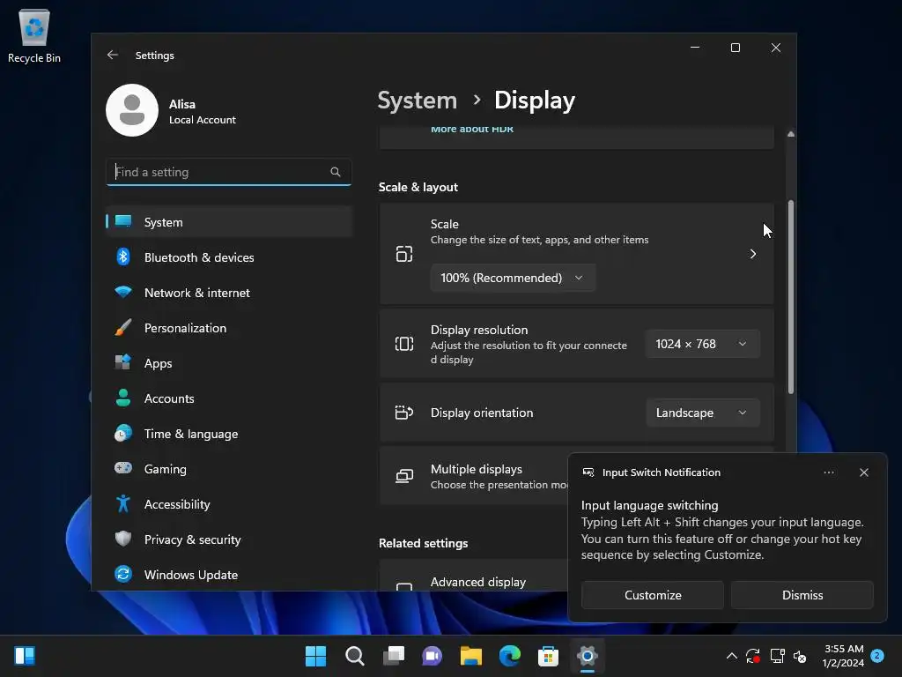Open notification count badge in taskbar

point(877,655)
